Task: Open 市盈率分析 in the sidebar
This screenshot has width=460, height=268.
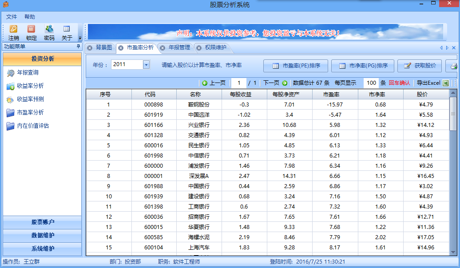Action: point(30,112)
